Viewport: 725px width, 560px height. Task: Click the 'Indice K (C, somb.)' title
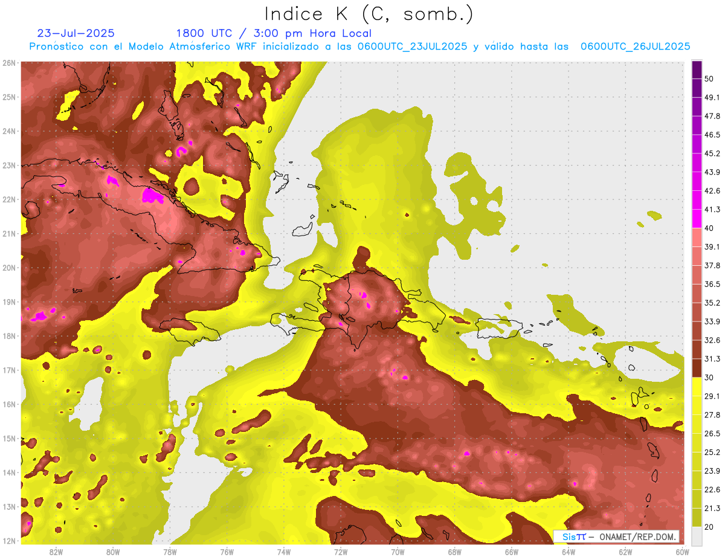(x=369, y=14)
